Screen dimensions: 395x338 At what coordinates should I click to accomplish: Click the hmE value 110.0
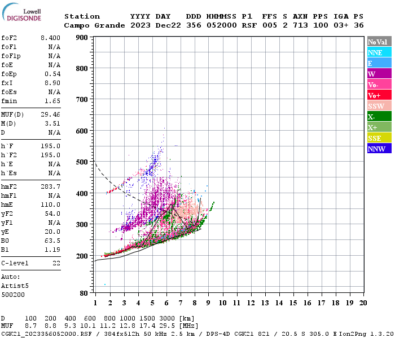coord(50,204)
